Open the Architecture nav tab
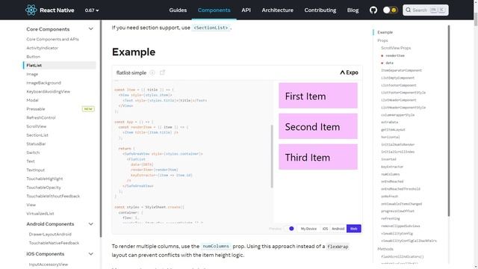The height and width of the screenshot is (269, 478). click(x=277, y=10)
